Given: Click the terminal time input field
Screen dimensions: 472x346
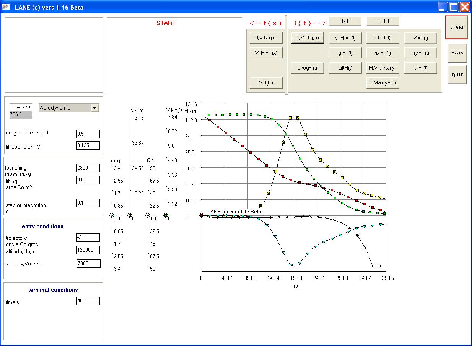Looking at the screenshot, I should [88, 301].
